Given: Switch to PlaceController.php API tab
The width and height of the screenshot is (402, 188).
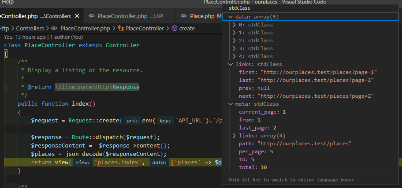Looking at the screenshot, I should point(130,16).
